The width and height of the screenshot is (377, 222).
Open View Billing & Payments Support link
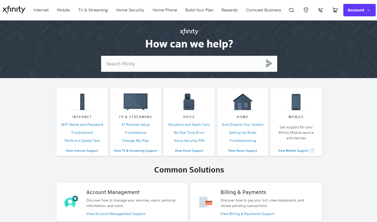pos(247,214)
